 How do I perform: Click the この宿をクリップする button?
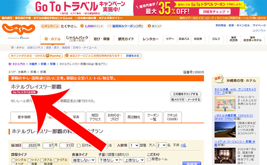click(x=186, y=94)
